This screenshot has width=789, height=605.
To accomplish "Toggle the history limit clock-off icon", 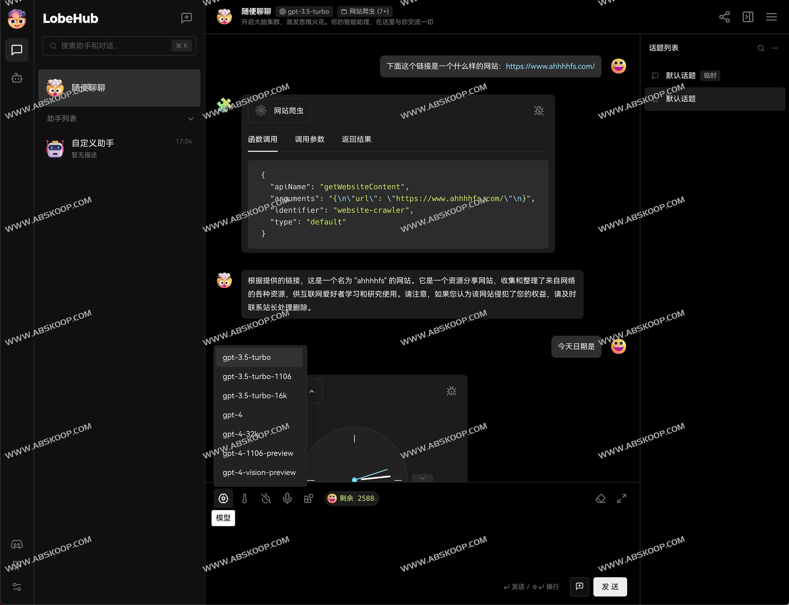I will click(x=266, y=498).
